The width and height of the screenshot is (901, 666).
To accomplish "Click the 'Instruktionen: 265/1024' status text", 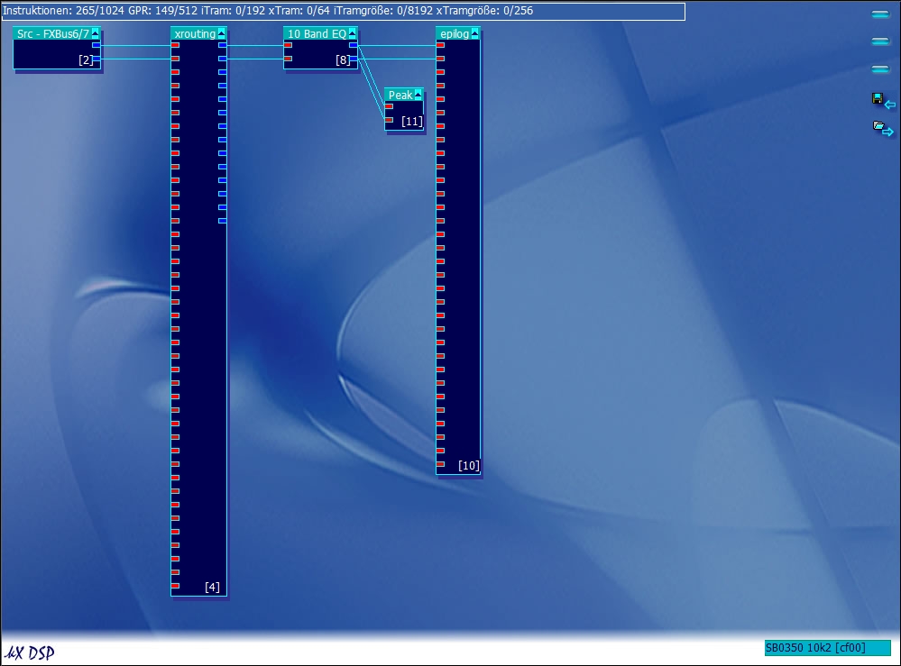I will click(x=64, y=10).
